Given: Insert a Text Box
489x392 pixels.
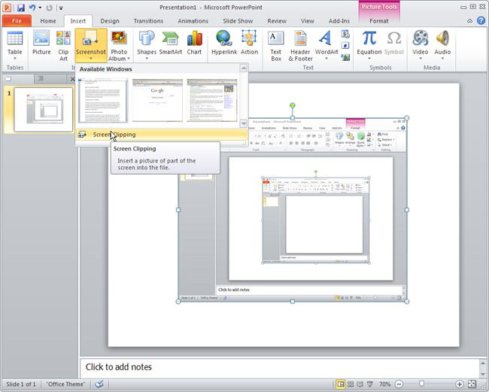Looking at the screenshot, I should (275, 46).
